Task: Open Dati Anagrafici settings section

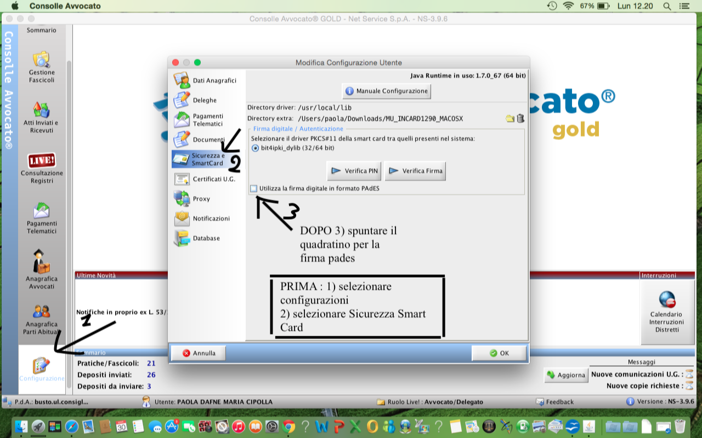Action: click(x=206, y=80)
